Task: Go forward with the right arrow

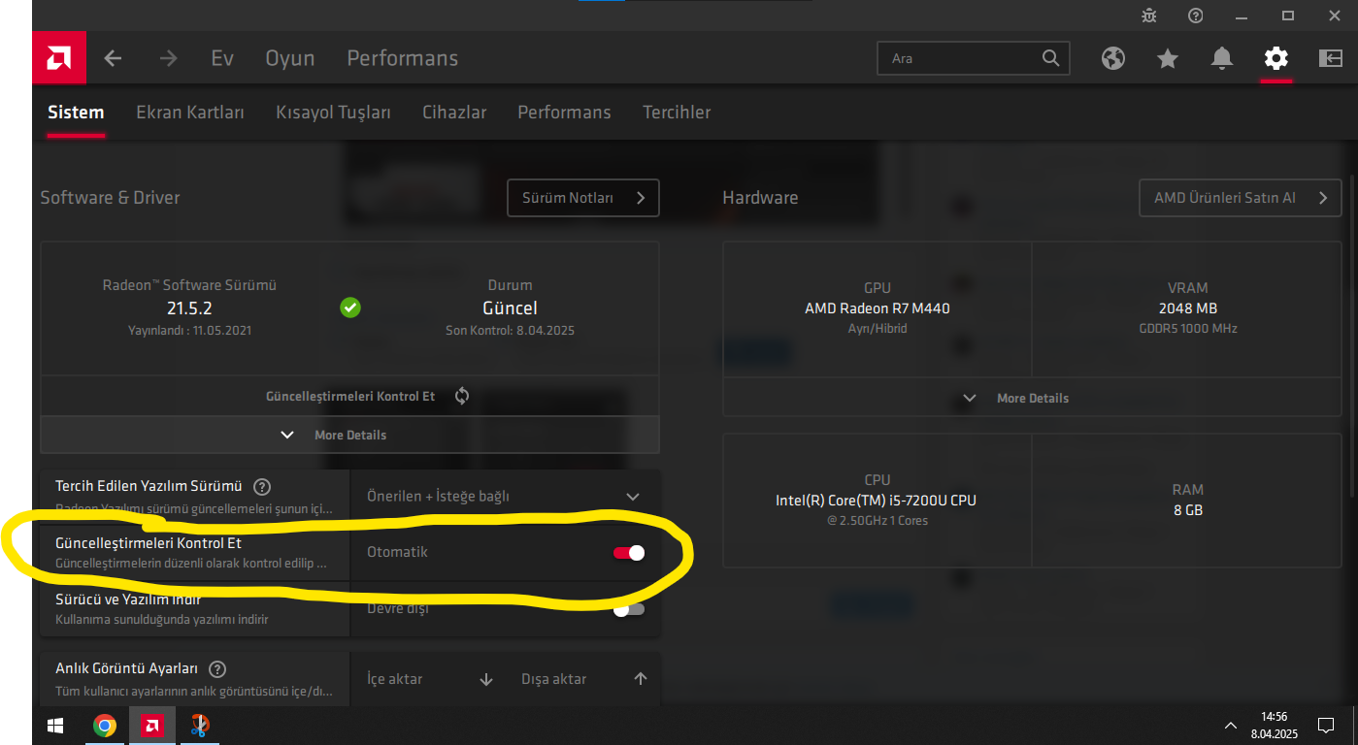Action: (x=168, y=58)
